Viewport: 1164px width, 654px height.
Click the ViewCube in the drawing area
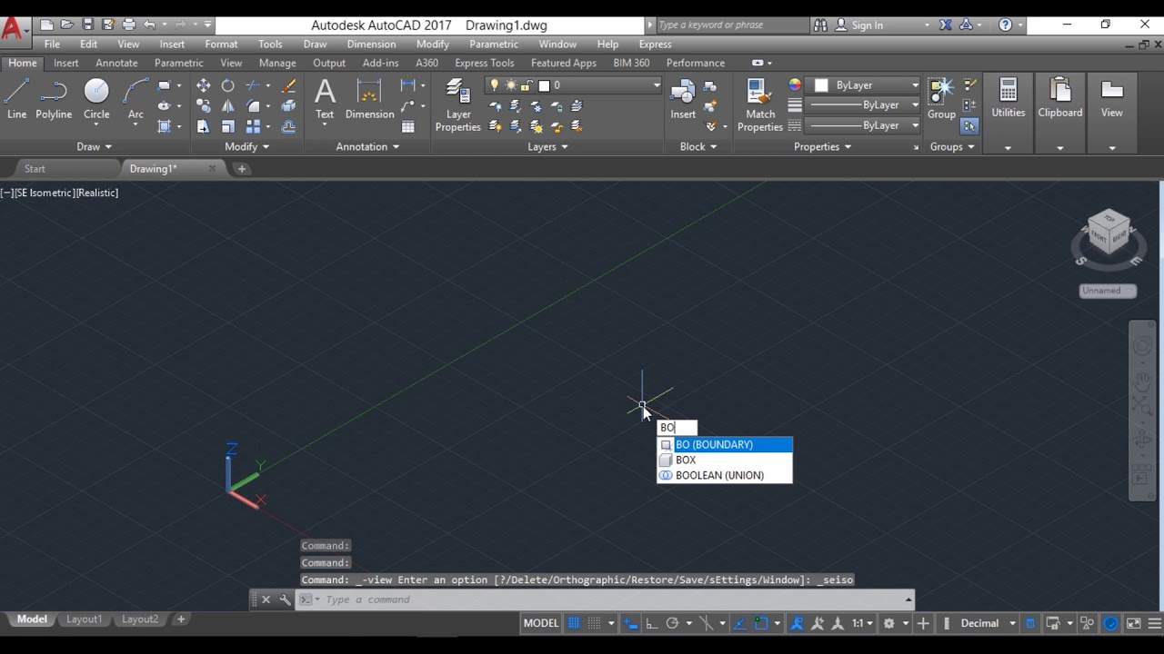(1108, 231)
